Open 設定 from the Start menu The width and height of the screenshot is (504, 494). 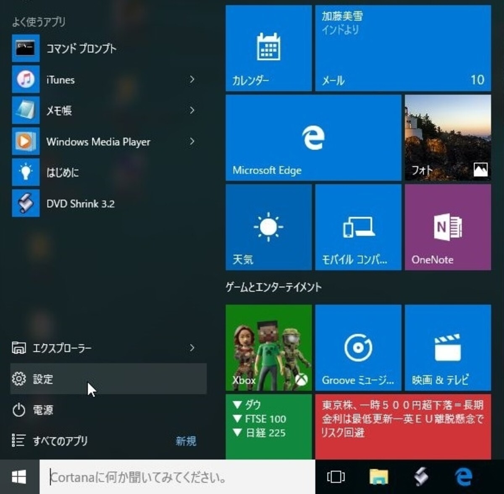pos(108,379)
